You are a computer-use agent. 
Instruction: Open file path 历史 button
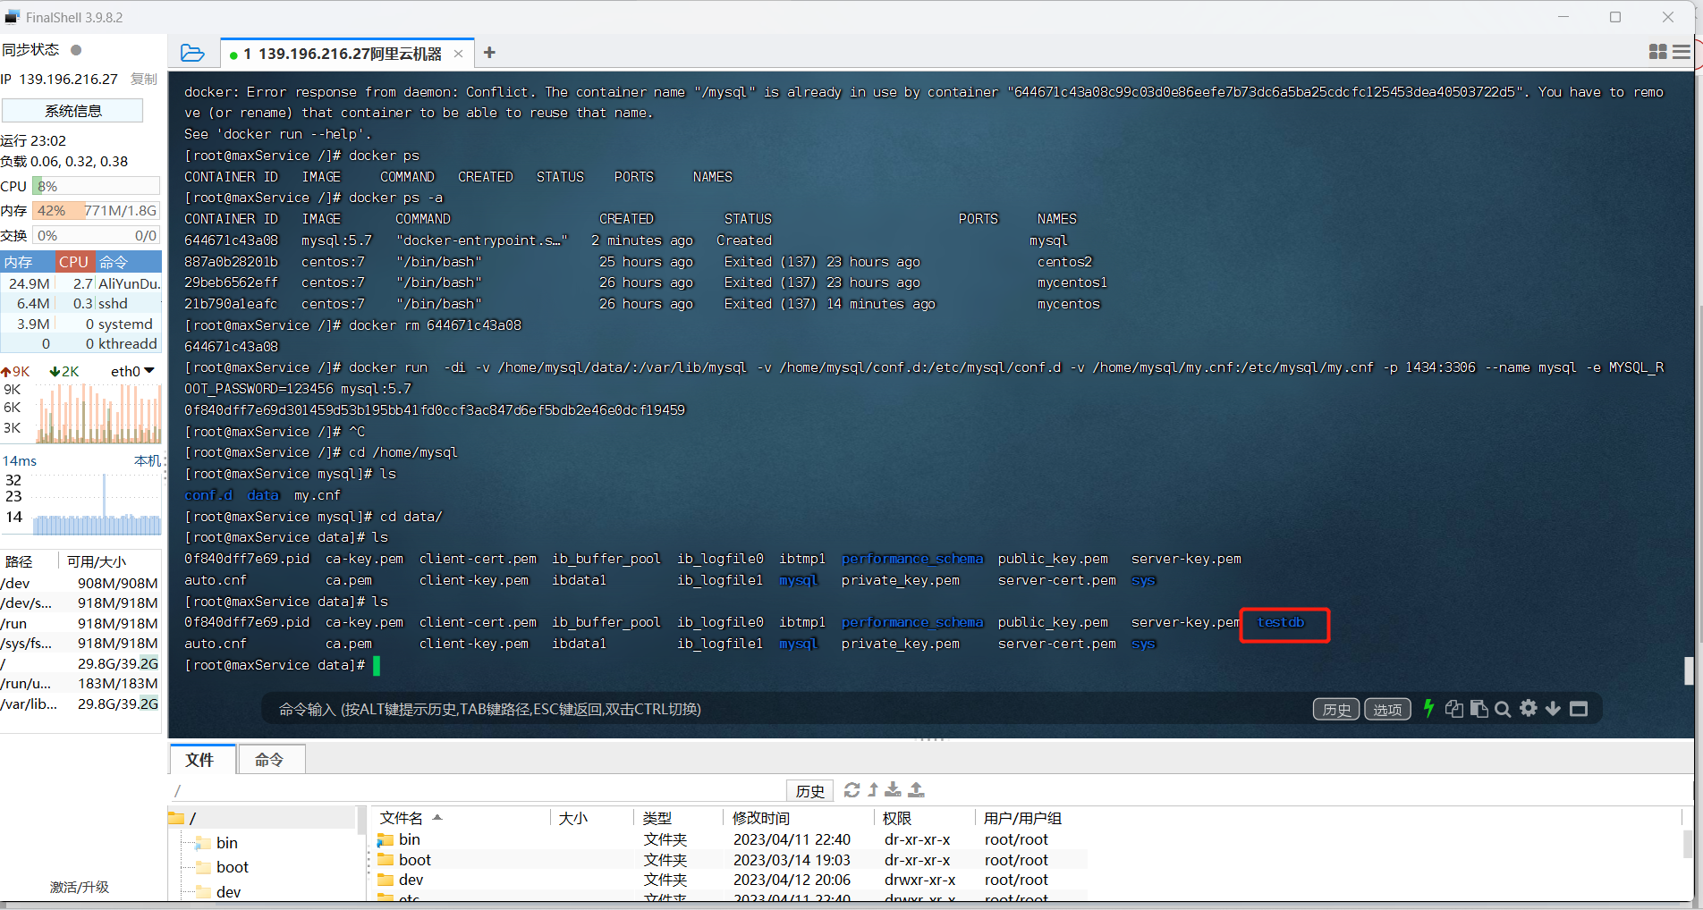(x=809, y=791)
